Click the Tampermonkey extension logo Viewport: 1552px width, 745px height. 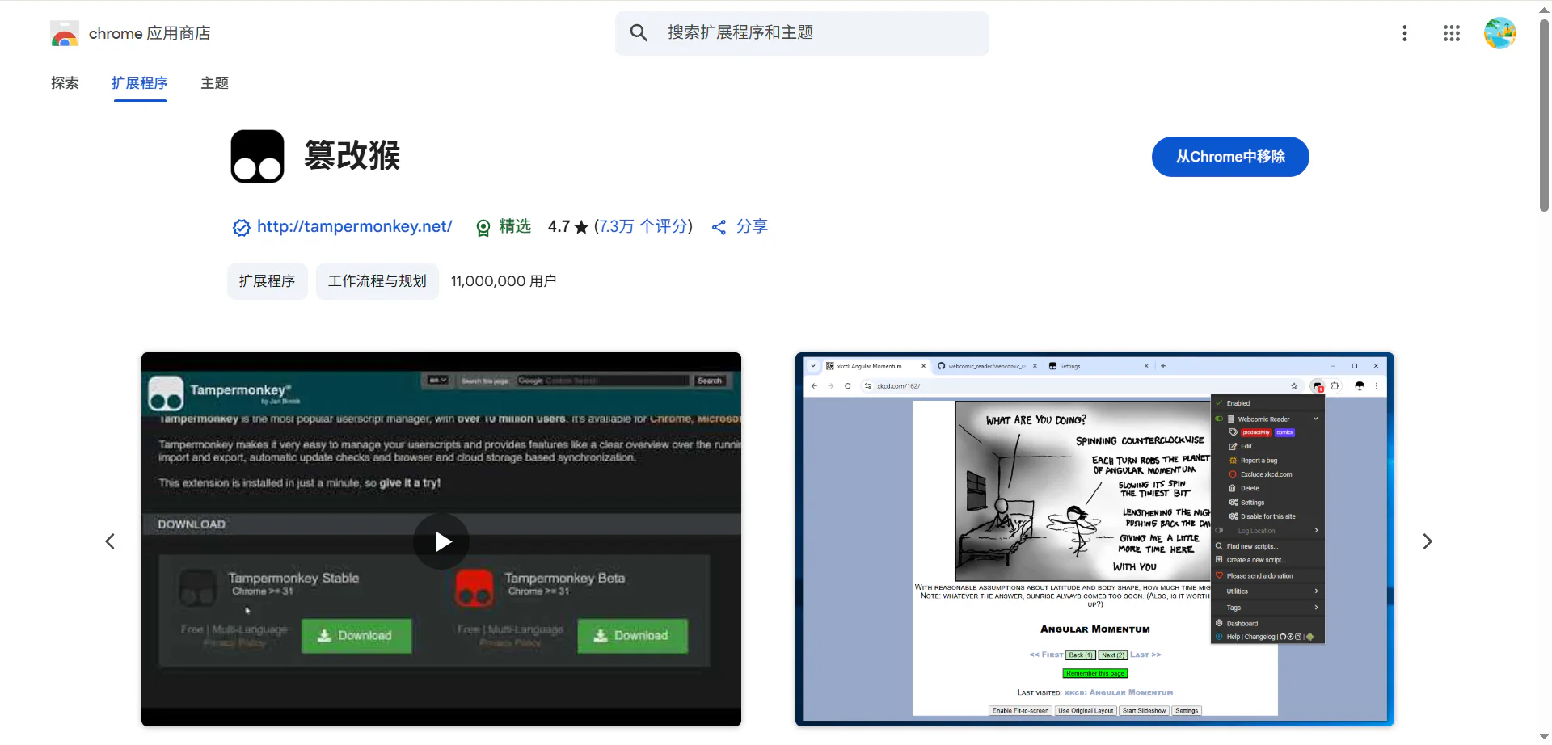(257, 156)
